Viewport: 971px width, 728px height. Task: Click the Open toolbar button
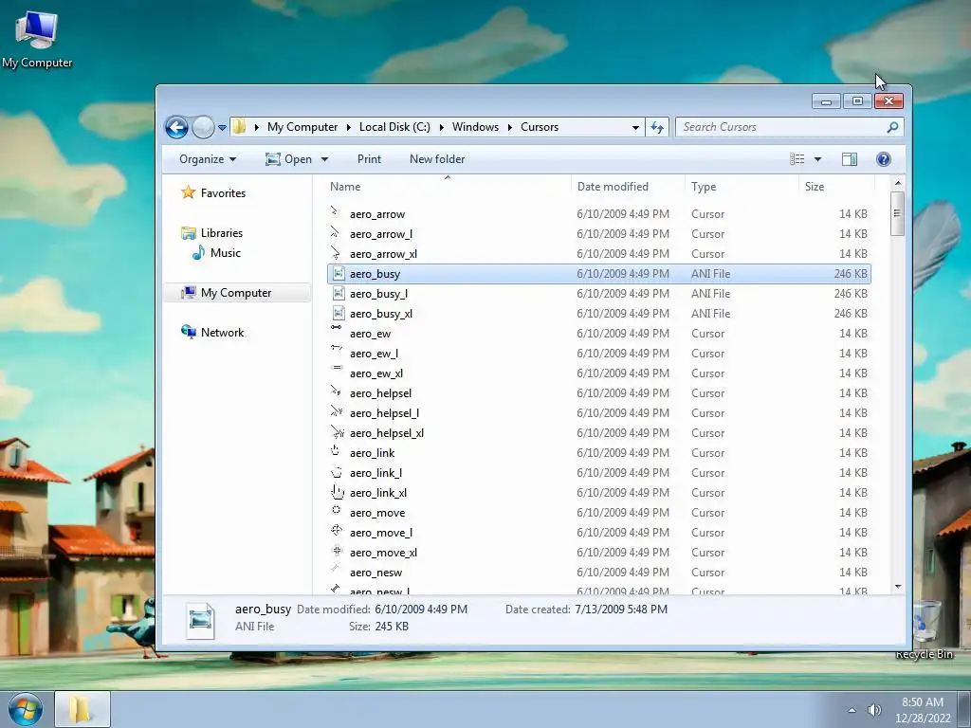click(x=288, y=159)
